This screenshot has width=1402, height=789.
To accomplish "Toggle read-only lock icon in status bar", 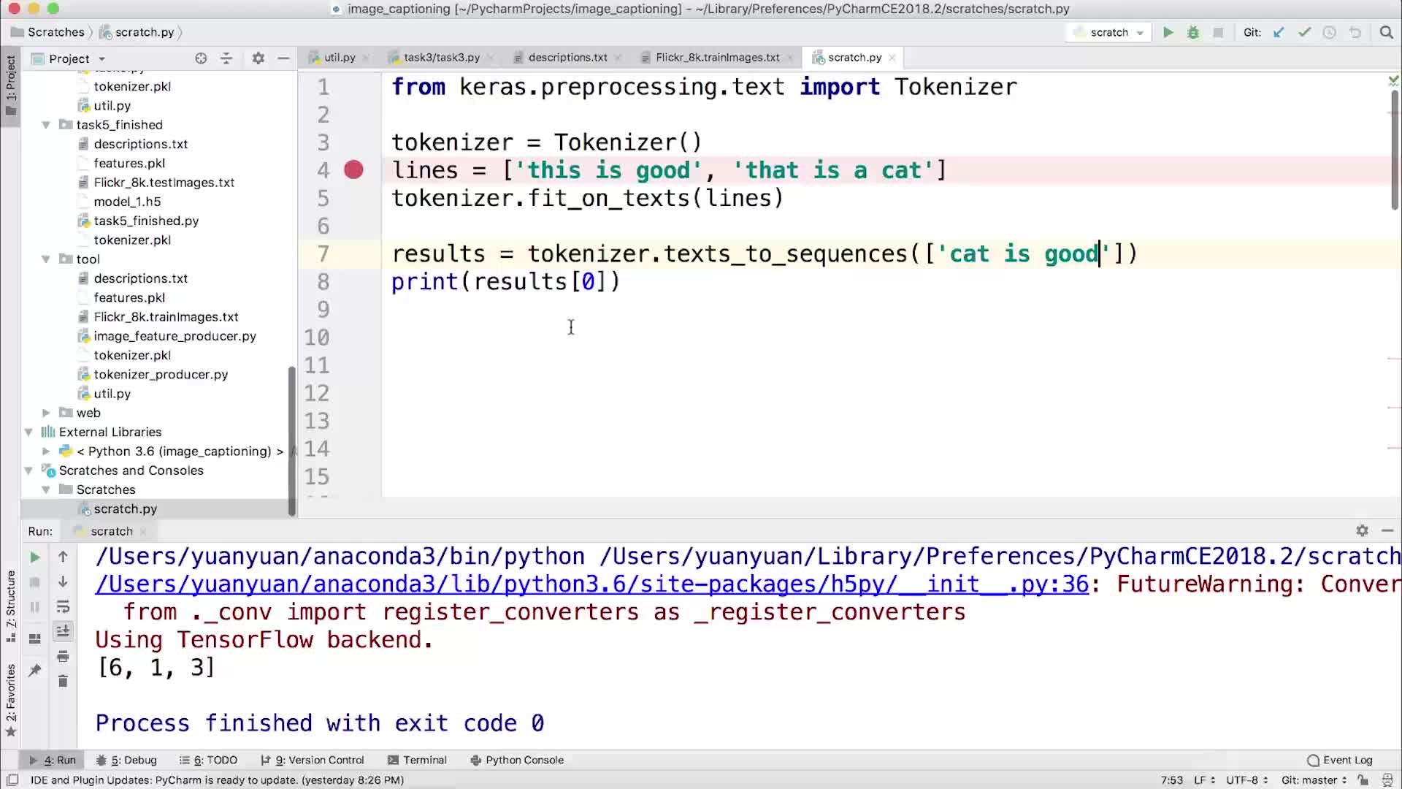I will coord(1363,780).
